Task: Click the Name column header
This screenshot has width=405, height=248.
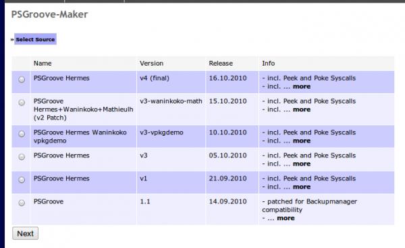Action: point(43,63)
